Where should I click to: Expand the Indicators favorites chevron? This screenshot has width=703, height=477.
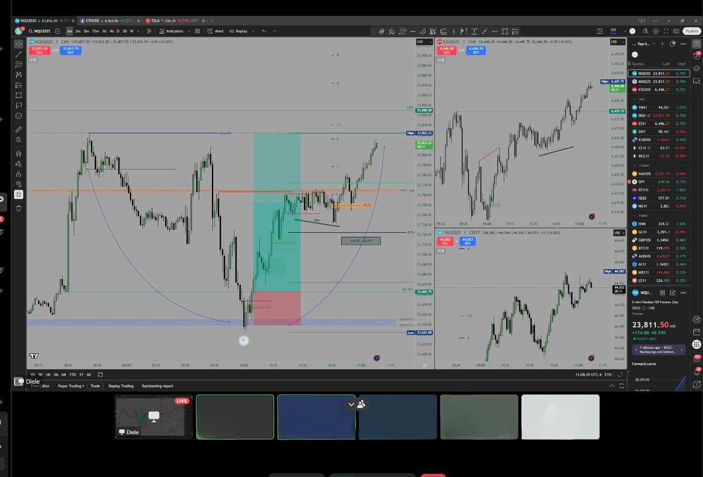[x=189, y=31]
